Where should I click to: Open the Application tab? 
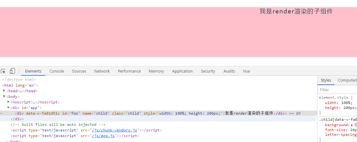click(x=182, y=71)
